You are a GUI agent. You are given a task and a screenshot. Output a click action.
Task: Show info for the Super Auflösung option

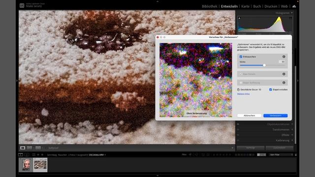pos(283,83)
